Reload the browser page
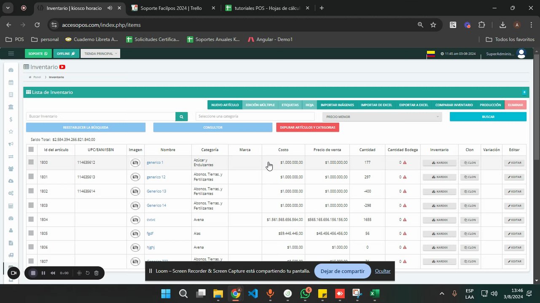The width and height of the screenshot is (540, 303). coord(37,25)
